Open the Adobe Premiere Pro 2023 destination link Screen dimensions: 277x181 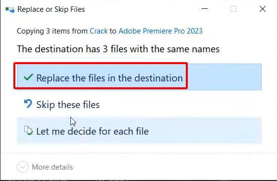161,31
